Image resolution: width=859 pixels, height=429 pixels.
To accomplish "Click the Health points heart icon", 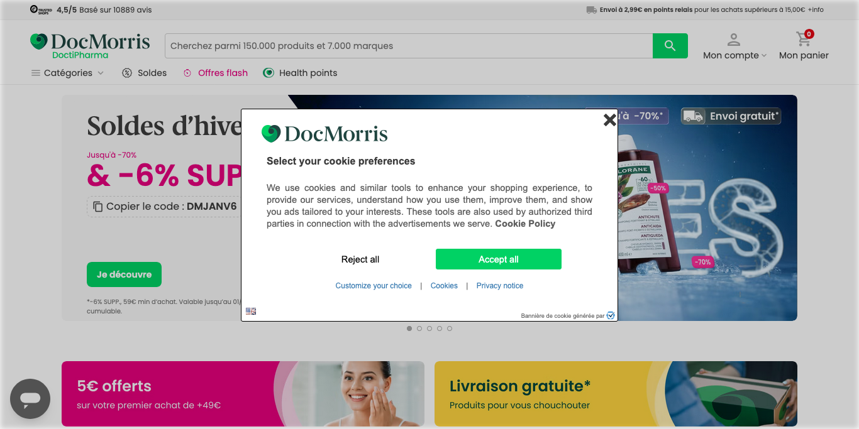I will (x=269, y=73).
